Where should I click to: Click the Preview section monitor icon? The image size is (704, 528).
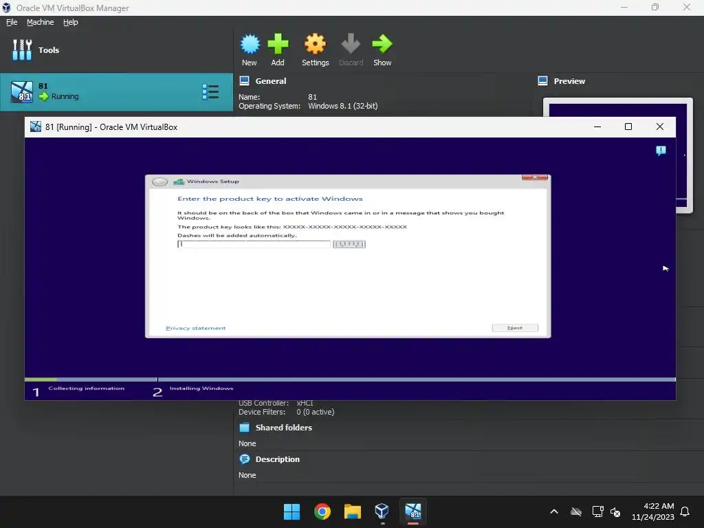point(543,81)
